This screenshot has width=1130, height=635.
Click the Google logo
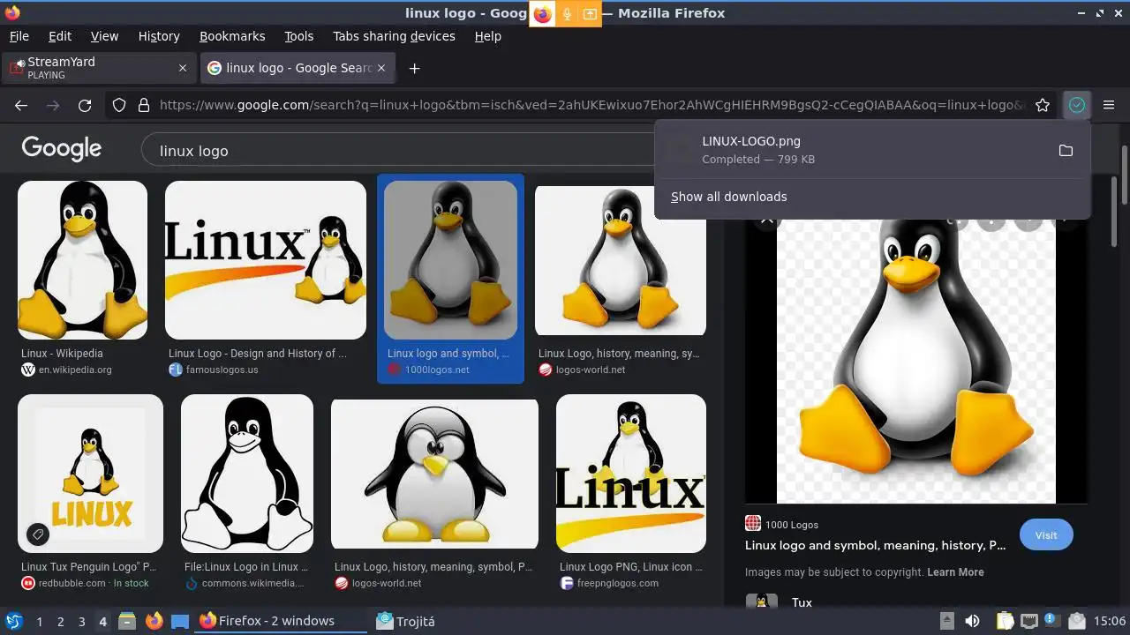[x=62, y=148]
